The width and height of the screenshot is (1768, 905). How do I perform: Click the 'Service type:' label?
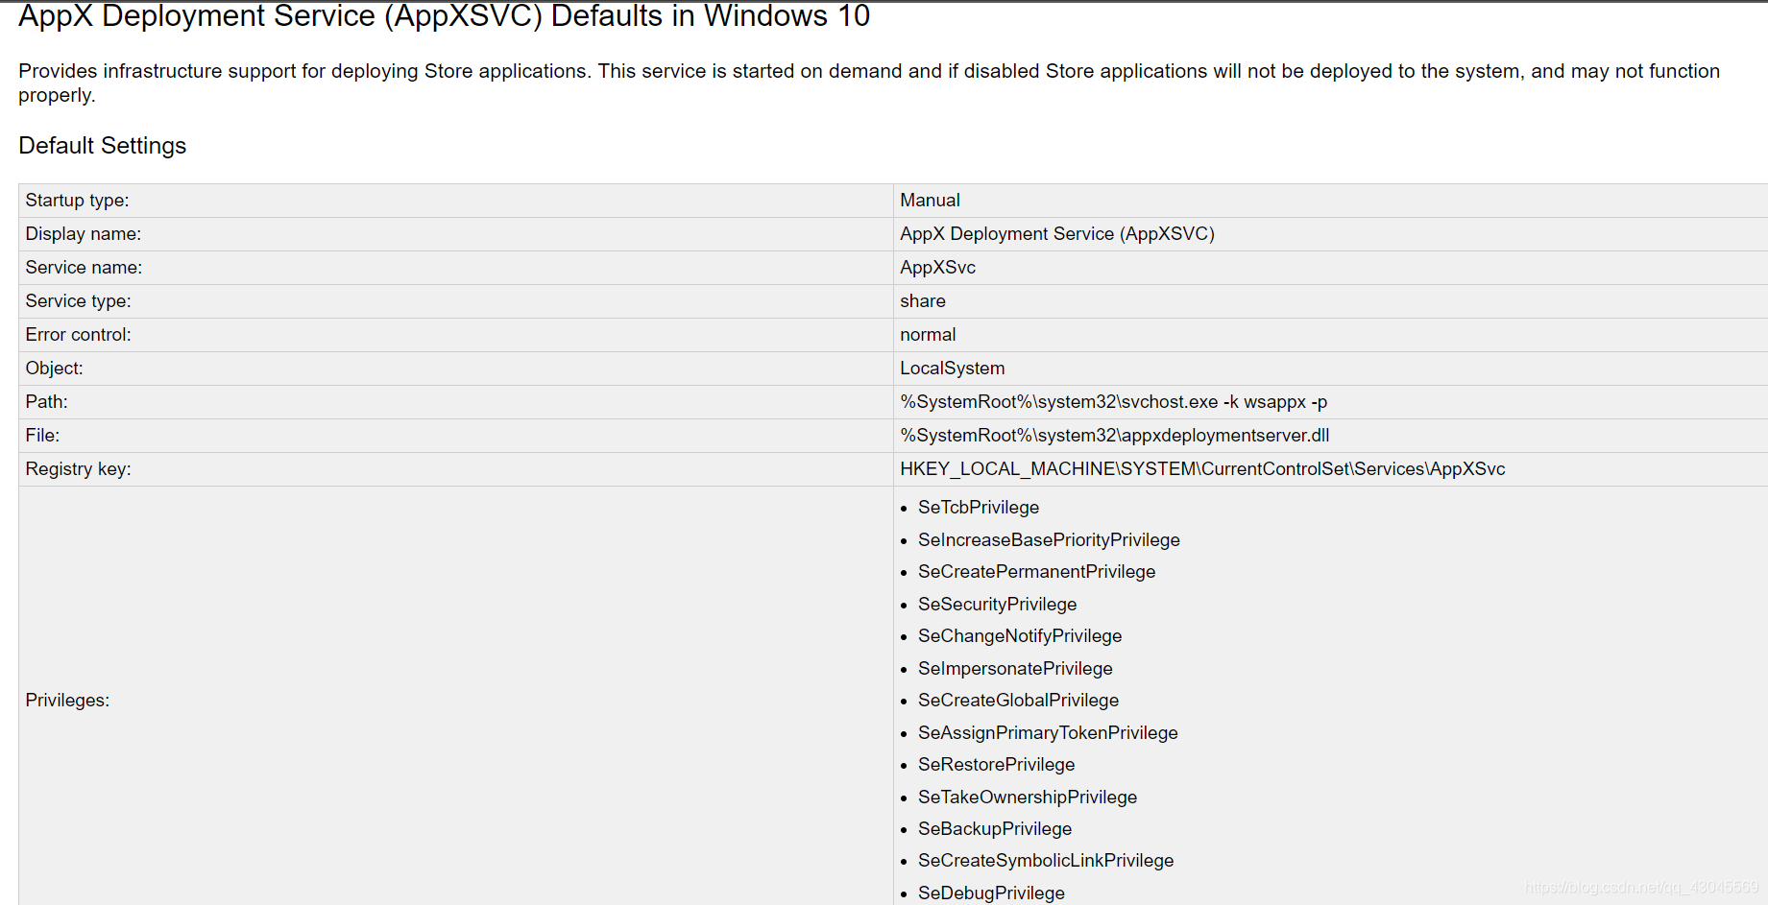click(x=78, y=301)
